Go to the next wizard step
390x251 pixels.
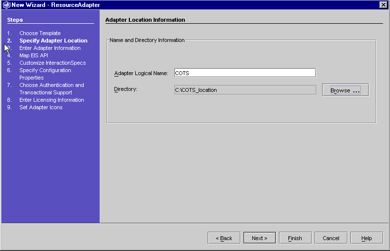click(259, 238)
